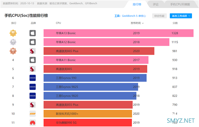Viewport: 199px width, 127px height.
Task: Click the silver second-place trophy badge
Action: [13, 42]
